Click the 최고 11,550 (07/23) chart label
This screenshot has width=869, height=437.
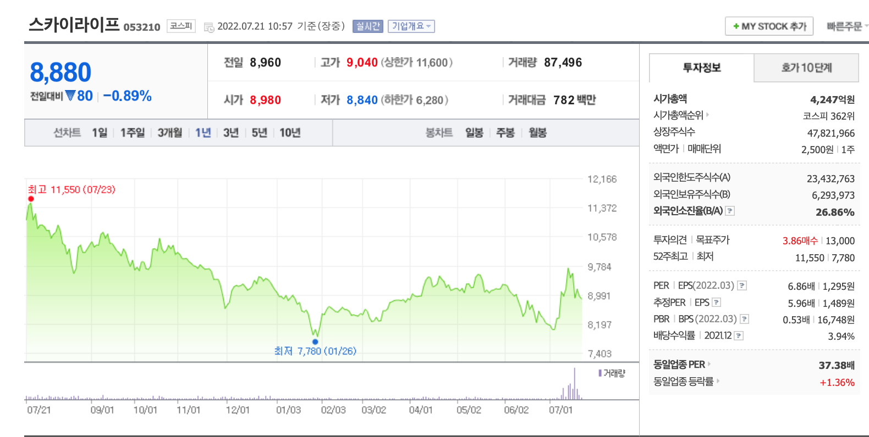(x=71, y=189)
